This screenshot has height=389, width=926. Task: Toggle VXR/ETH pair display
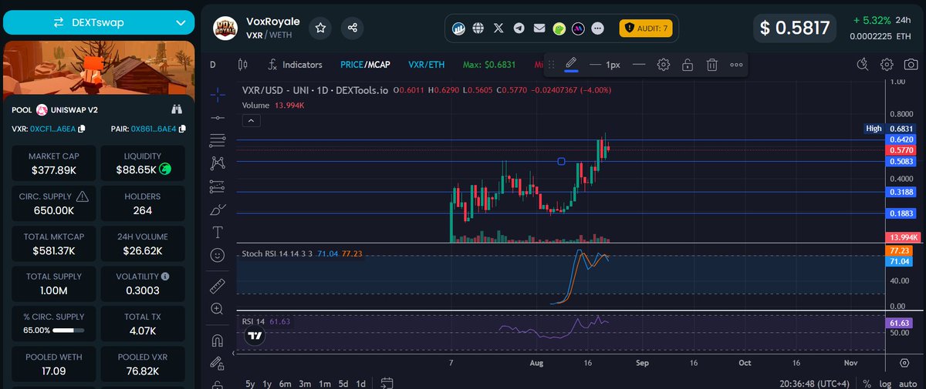click(x=428, y=65)
